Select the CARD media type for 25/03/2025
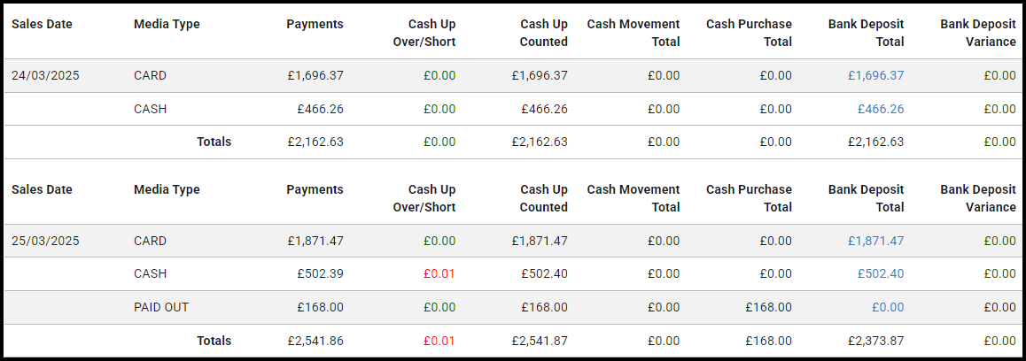Screen dimensions: 1026x361 pos(150,241)
